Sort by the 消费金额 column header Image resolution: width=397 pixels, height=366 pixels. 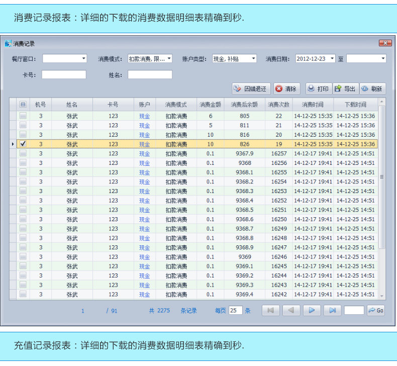pos(210,105)
